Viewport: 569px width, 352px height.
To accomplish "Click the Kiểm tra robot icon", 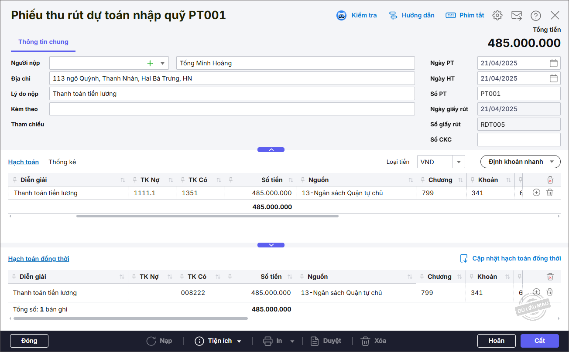I will 341,16.
